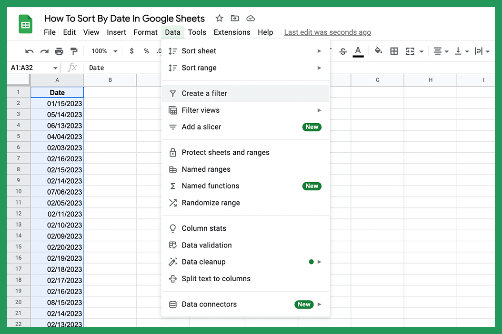This screenshot has width=502, height=334.
Task: Star this spreadsheet document
Action: click(x=219, y=18)
